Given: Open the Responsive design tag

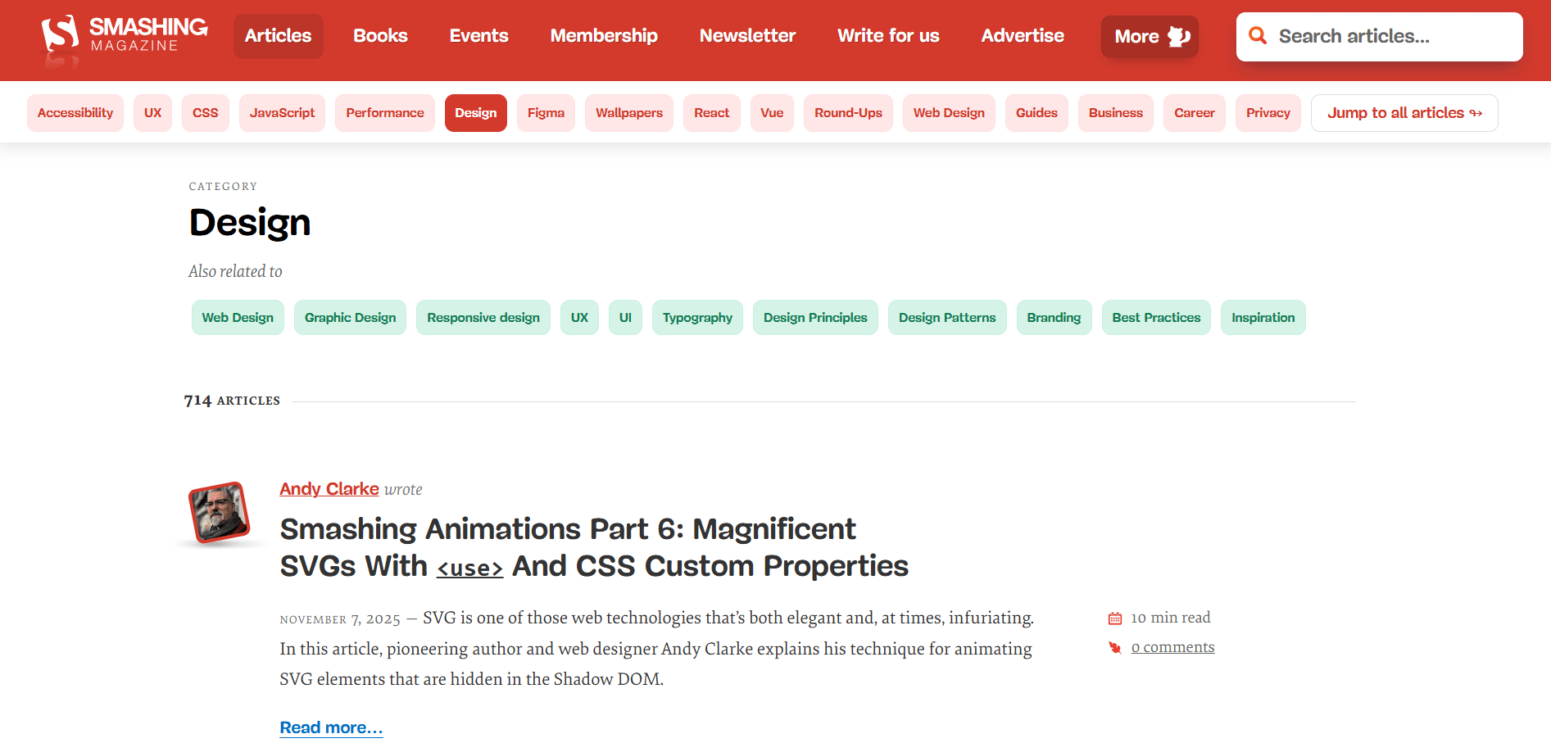Looking at the screenshot, I should pyautogui.click(x=483, y=318).
